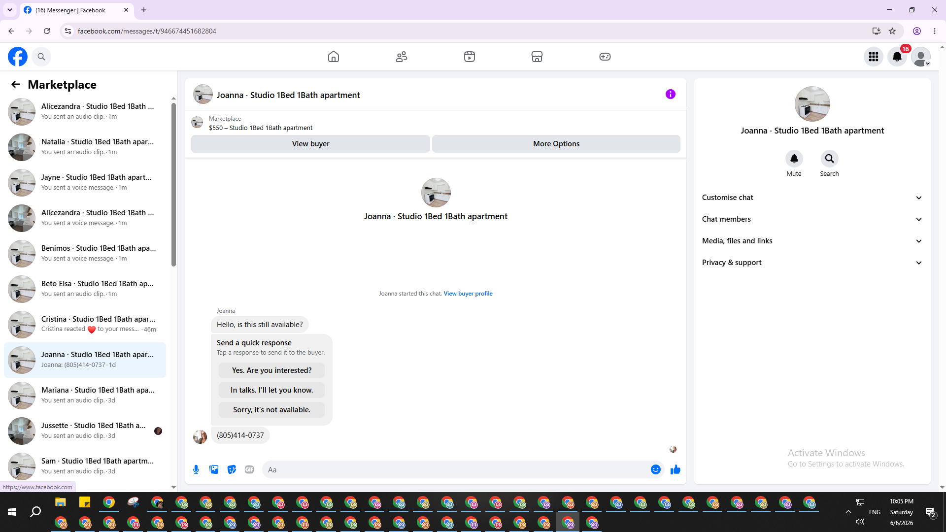Open Jussette's Studio apartment conversation
Screen dimensions: 946x532
85,431
